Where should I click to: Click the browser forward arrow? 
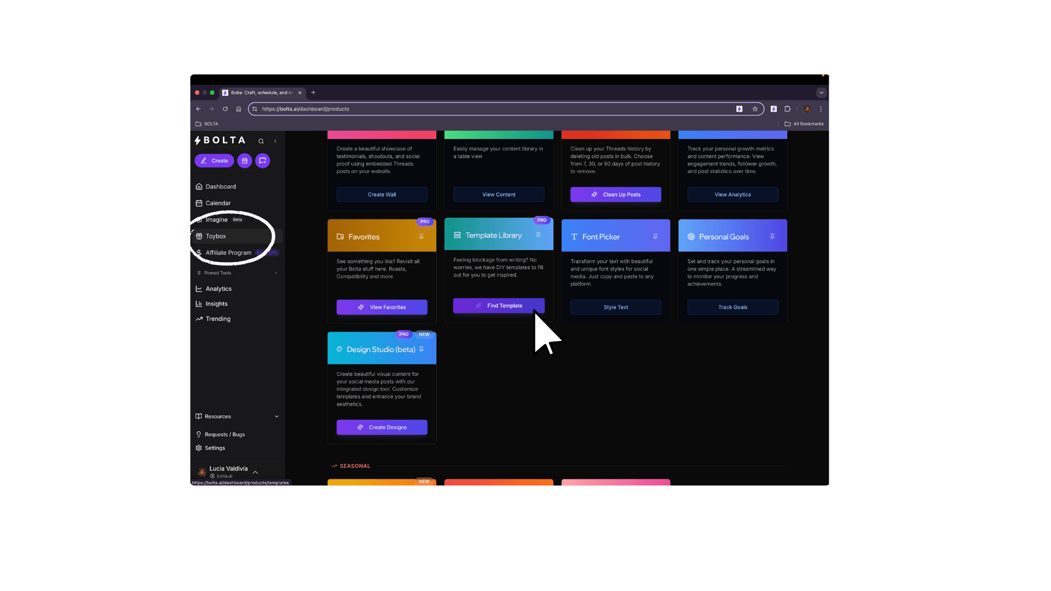click(x=211, y=109)
